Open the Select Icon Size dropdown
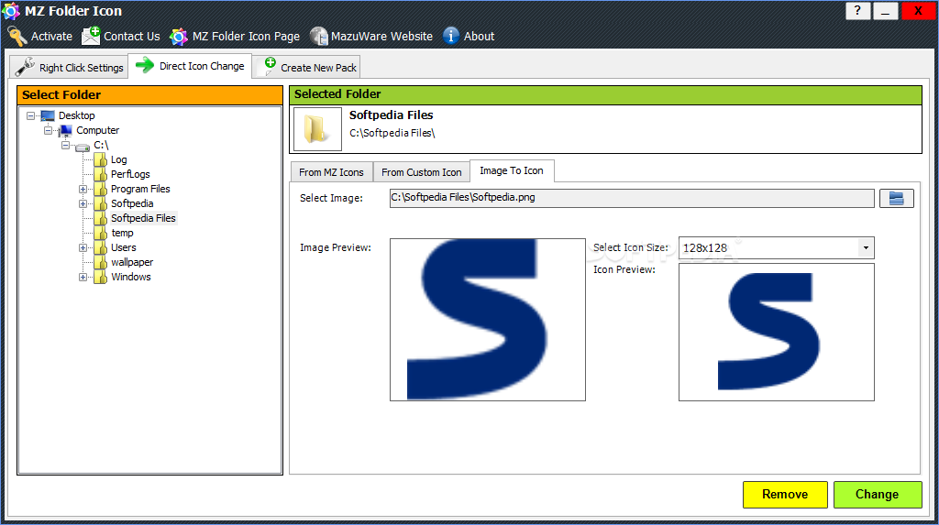 tap(866, 247)
